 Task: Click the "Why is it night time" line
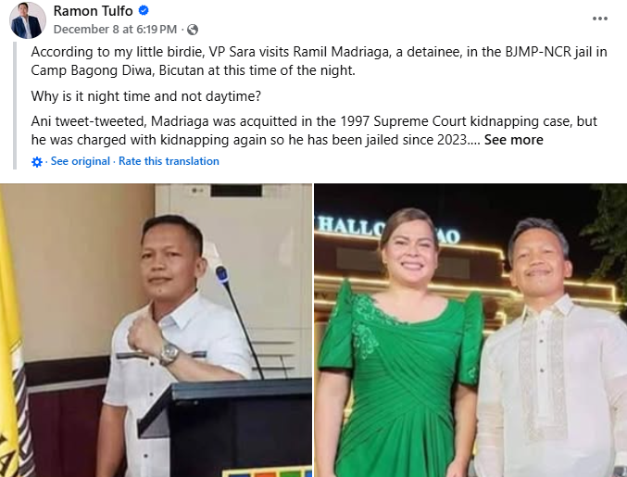[x=146, y=96]
